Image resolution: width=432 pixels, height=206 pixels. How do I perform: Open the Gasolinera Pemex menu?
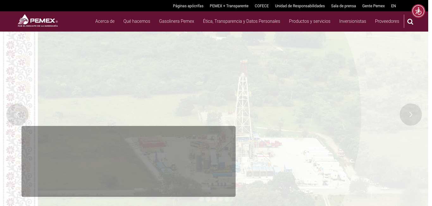click(x=176, y=21)
